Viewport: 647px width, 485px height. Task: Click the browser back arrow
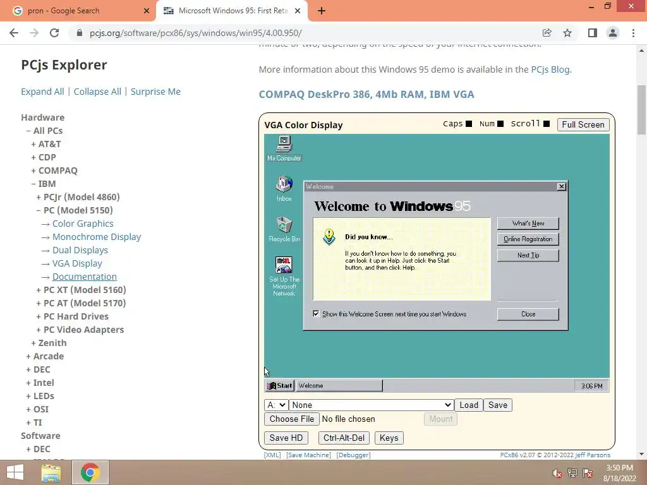pos(14,33)
